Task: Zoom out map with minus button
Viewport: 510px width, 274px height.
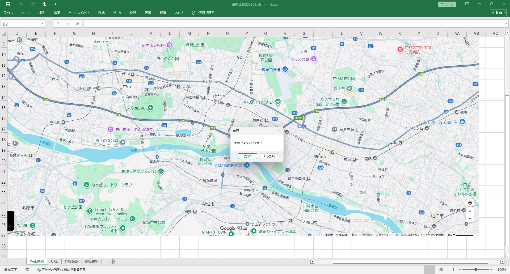Action: (x=470, y=219)
